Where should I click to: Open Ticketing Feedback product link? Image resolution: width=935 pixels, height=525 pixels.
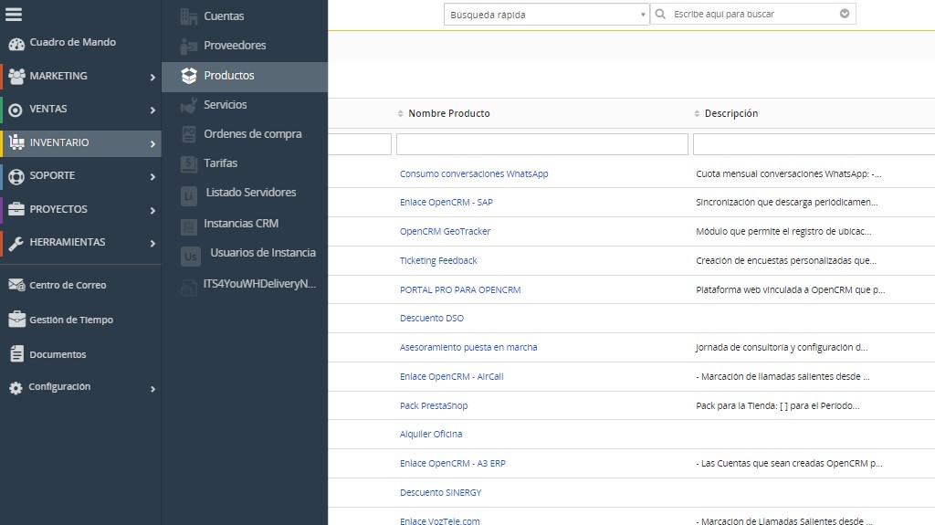438,261
